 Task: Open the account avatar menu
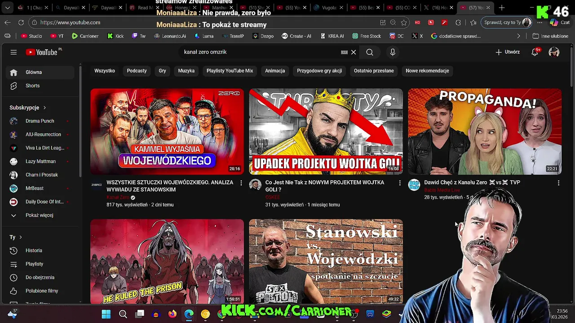(554, 52)
